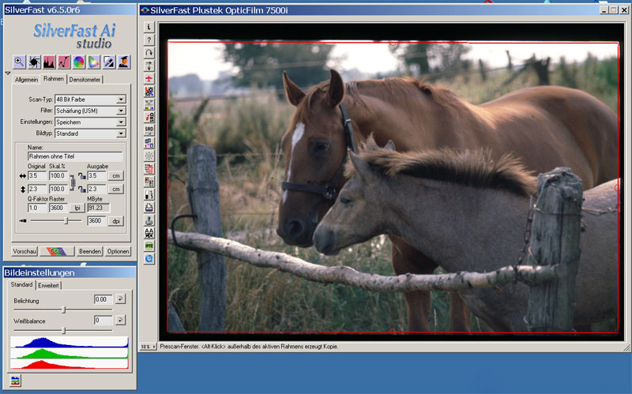This screenshot has width=632, height=394.
Task: Open the global color correction wheel icon
Action: [79, 62]
